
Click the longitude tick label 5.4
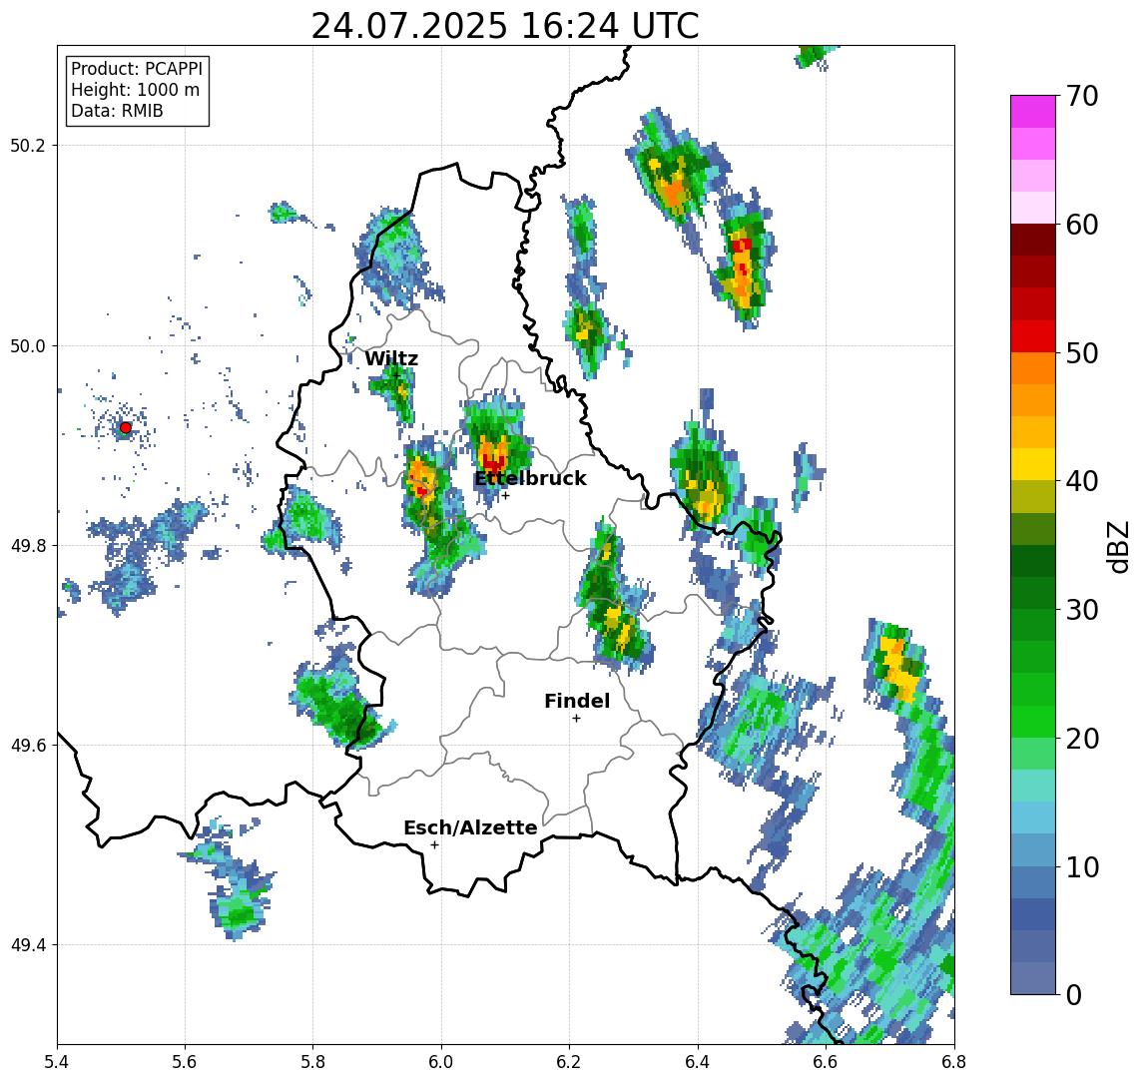[57, 1062]
